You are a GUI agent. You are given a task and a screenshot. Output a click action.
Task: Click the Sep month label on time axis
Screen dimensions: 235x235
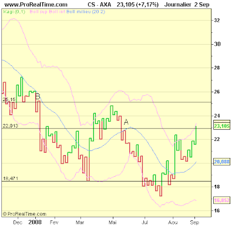(194, 223)
